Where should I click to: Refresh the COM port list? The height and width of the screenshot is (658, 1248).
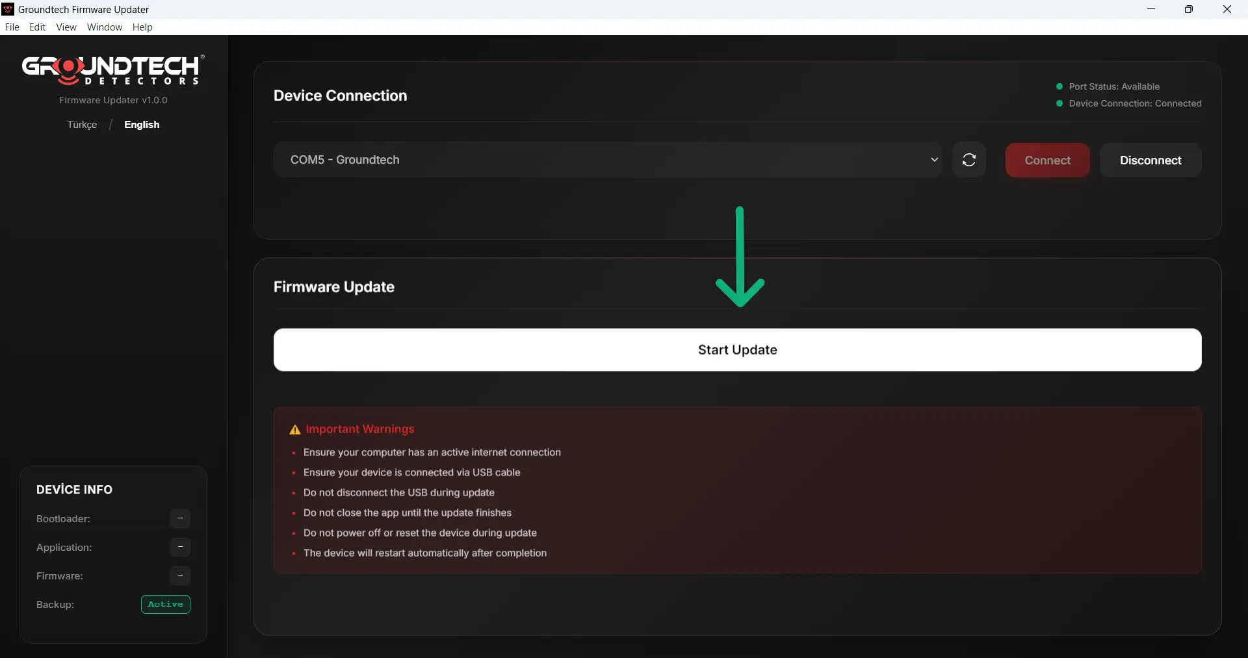tap(968, 160)
